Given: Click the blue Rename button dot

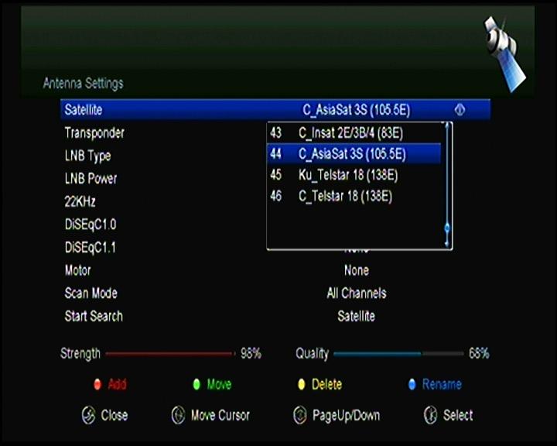Looking at the screenshot, I should point(412,385).
